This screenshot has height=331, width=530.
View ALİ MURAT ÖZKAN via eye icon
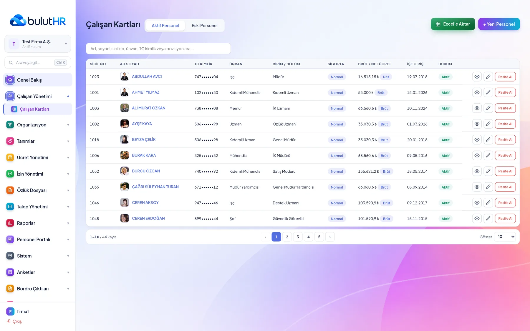(477, 108)
